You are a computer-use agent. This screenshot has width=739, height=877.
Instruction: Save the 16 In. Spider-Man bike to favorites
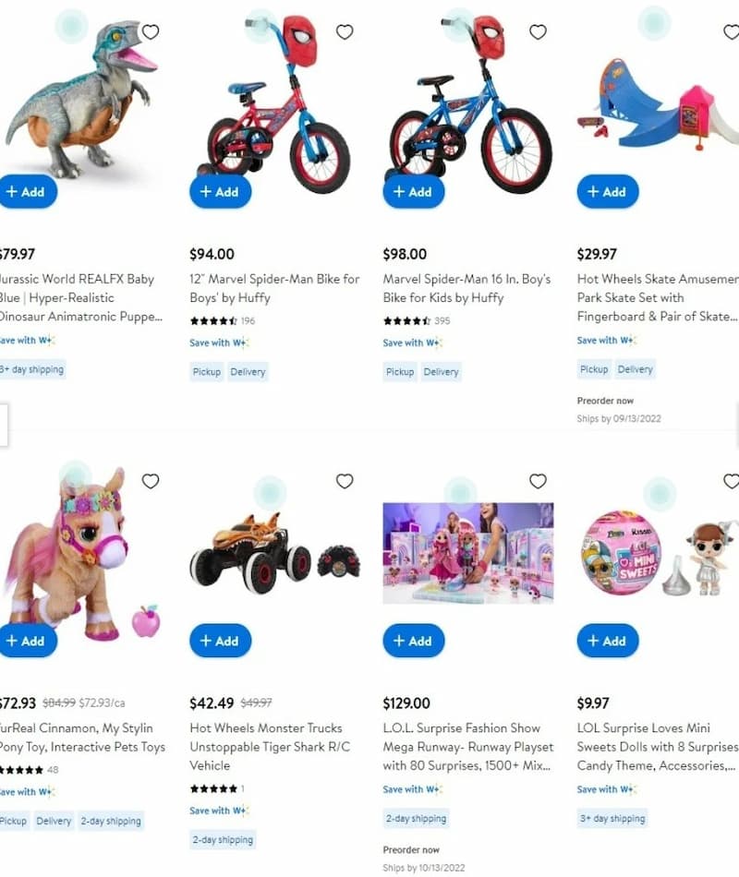(538, 32)
